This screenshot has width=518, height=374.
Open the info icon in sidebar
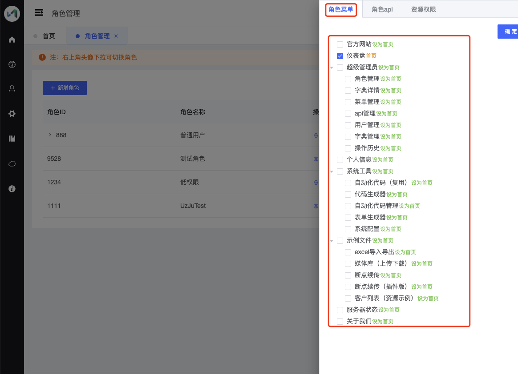(12, 189)
